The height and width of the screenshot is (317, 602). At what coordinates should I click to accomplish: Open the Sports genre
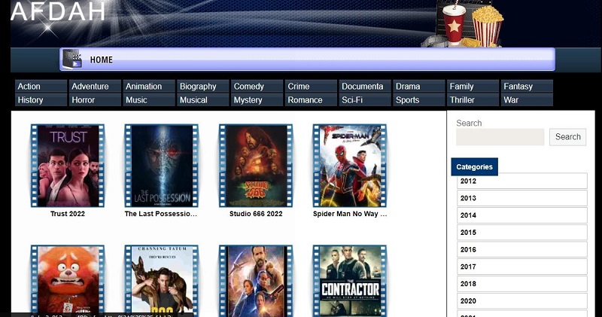click(419, 100)
